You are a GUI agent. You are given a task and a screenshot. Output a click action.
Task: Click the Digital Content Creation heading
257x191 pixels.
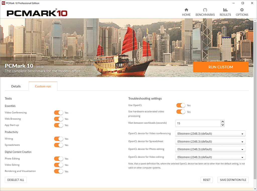pyautogui.click(x=18, y=152)
